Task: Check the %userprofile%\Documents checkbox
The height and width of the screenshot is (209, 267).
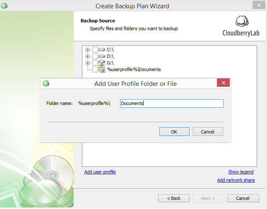Action: pos(95,69)
